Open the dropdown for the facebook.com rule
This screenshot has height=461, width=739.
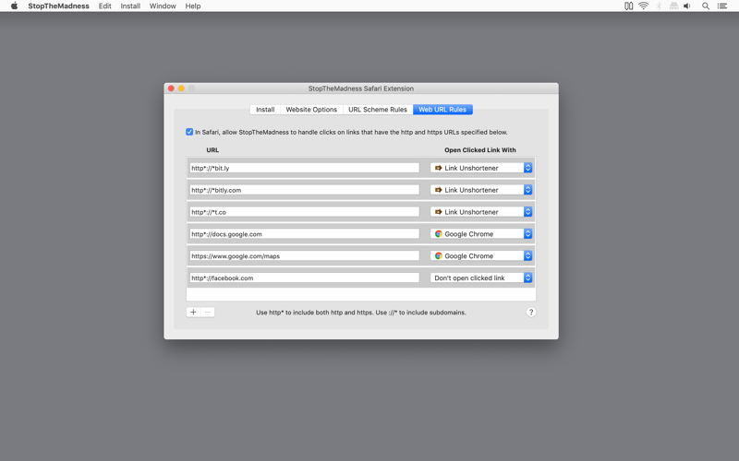coord(481,278)
